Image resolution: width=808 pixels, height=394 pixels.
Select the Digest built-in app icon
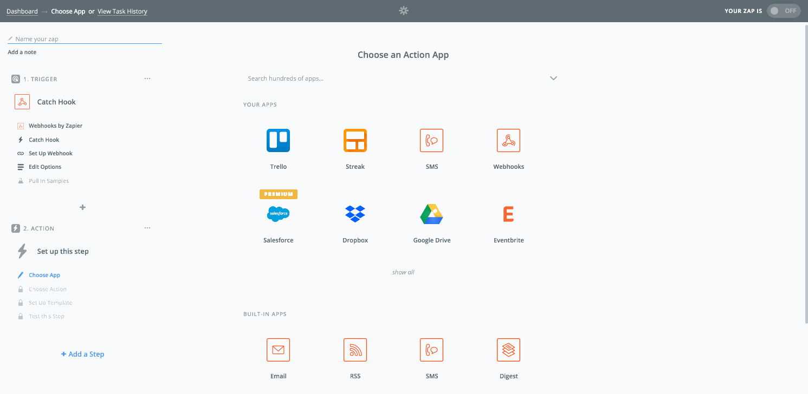click(x=509, y=350)
